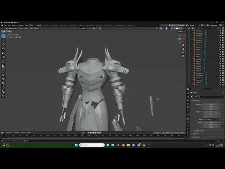Click the Windows taskbar search box
Screen dimensions: 225x169
click(92, 145)
